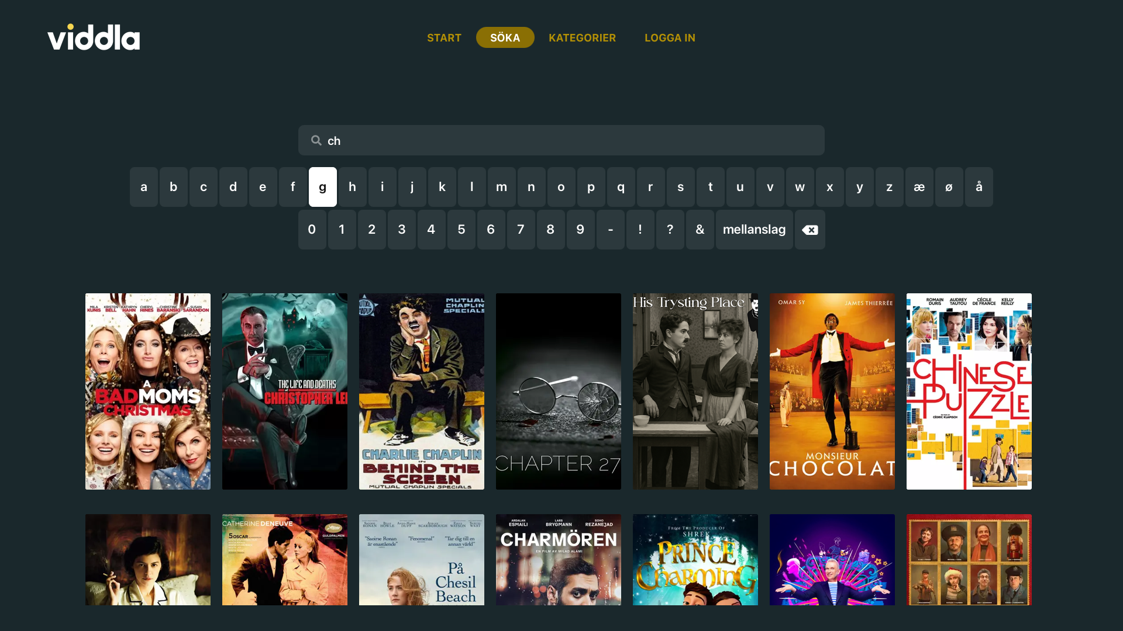This screenshot has height=631, width=1123.
Task: Tap the letter 'w' key
Action: pyautogui.click(x=800, y=187)
